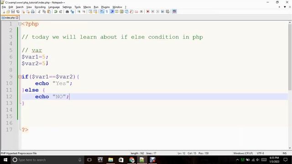
Task: Zoom out using the toolbar magnifier
Action: click(84, 12)
